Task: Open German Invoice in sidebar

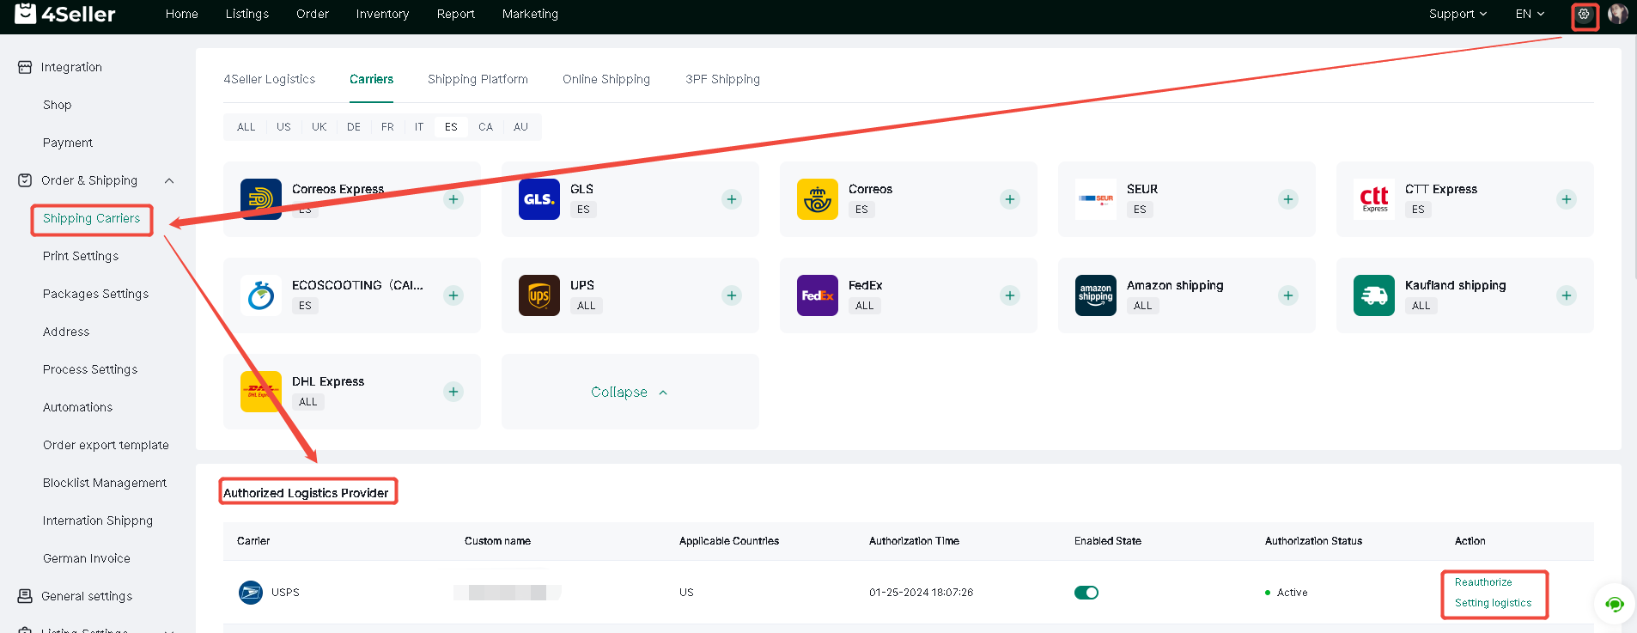Action: (x=87, y=558)
